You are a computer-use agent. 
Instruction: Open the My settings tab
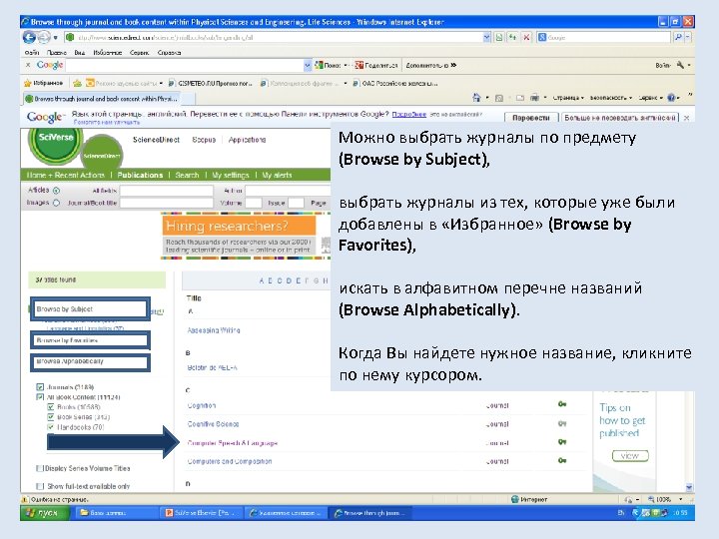click(x=231, y=175)
